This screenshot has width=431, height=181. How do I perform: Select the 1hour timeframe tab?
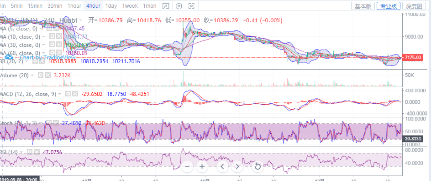point(74,6)
